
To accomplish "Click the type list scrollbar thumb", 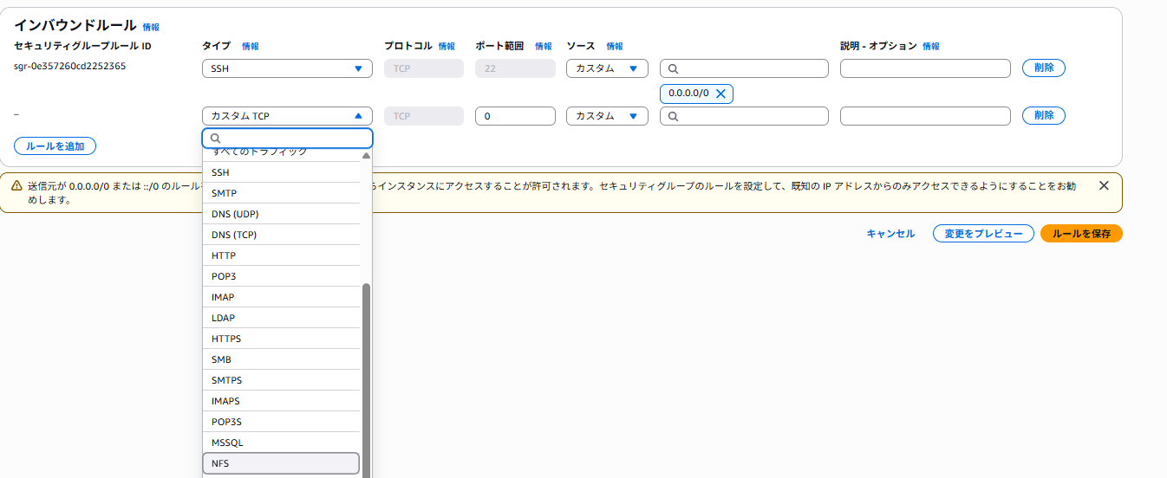I will (x=366, y=379).
